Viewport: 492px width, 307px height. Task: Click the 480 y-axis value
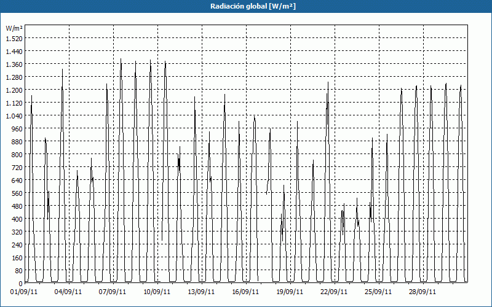[17, 206]
